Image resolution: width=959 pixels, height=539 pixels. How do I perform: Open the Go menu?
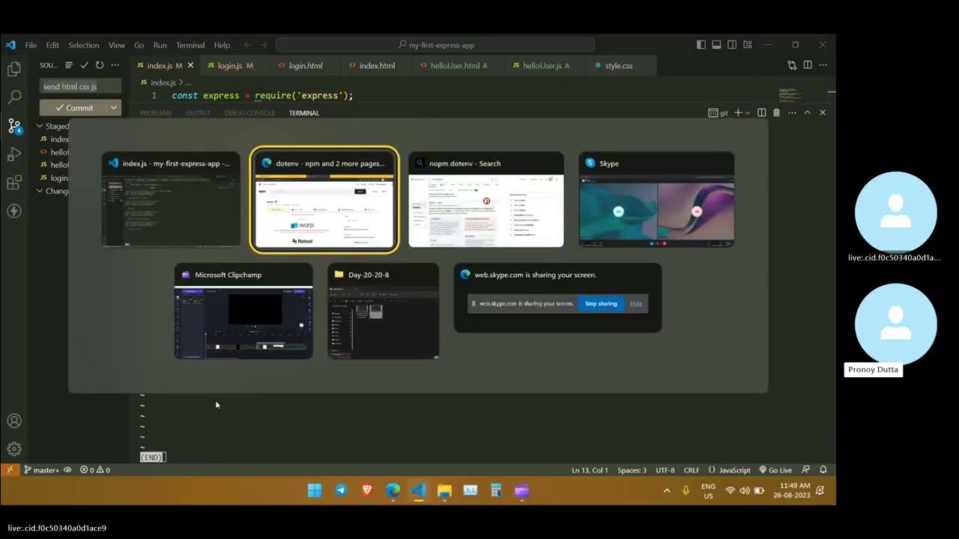tap(139, 45)
